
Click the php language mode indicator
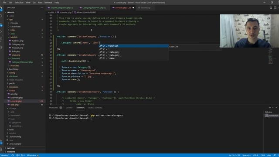pyautogui.click(x=269, y=155)
